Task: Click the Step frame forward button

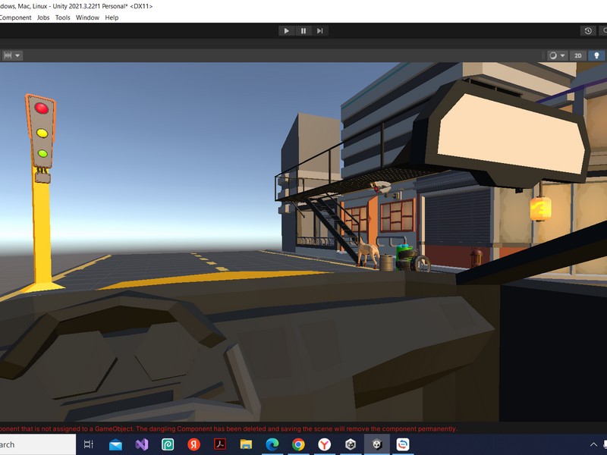Action: [320, 31]
